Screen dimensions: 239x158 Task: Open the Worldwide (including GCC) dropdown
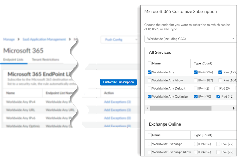190,39
